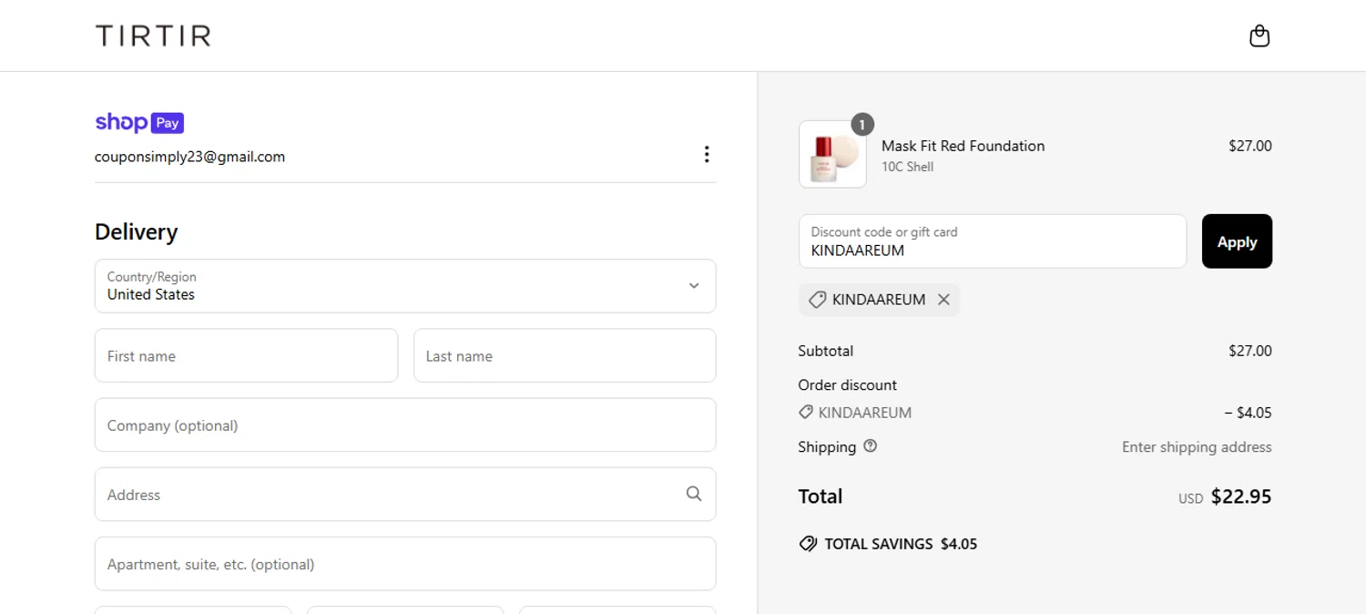Click the tag icon in applied KINDAAREUM chip
Image resolution: width=1366 pixels, height=614 pixels.
(817, 300)
